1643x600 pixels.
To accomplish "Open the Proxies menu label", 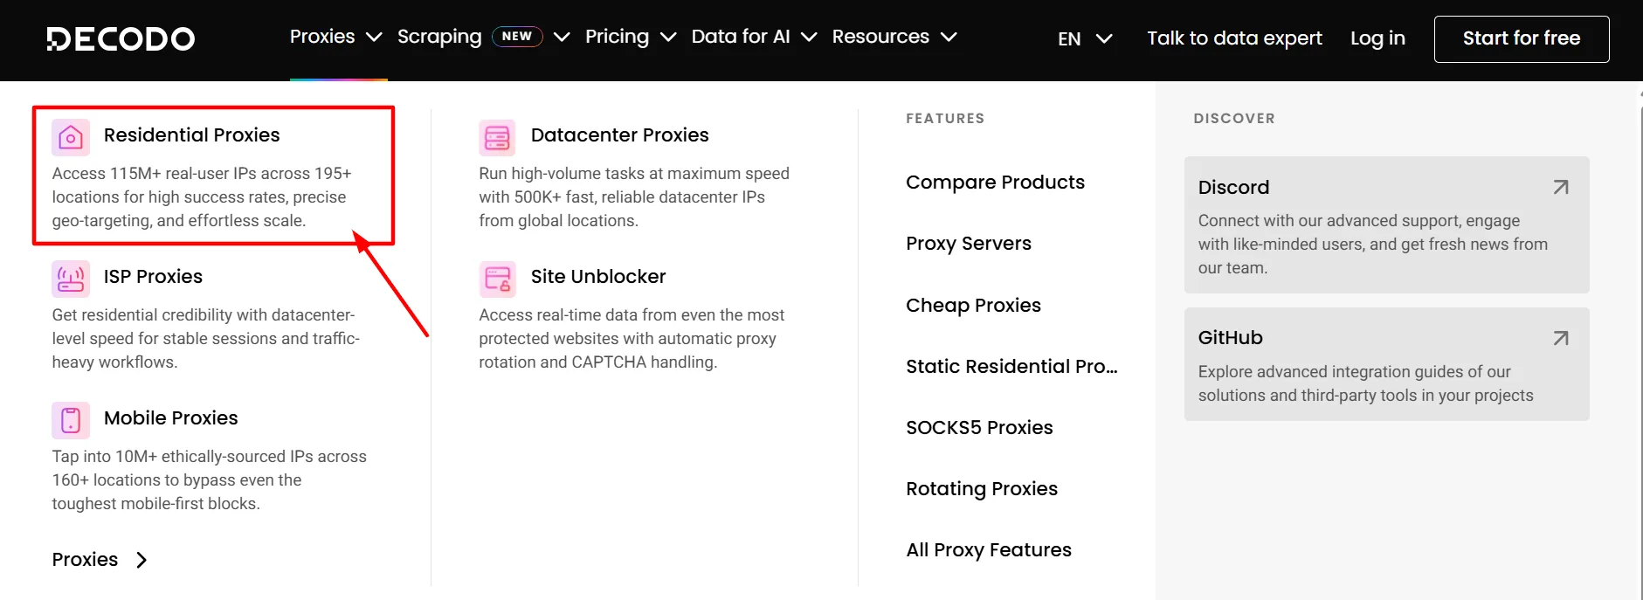I will tap(322, 37).
